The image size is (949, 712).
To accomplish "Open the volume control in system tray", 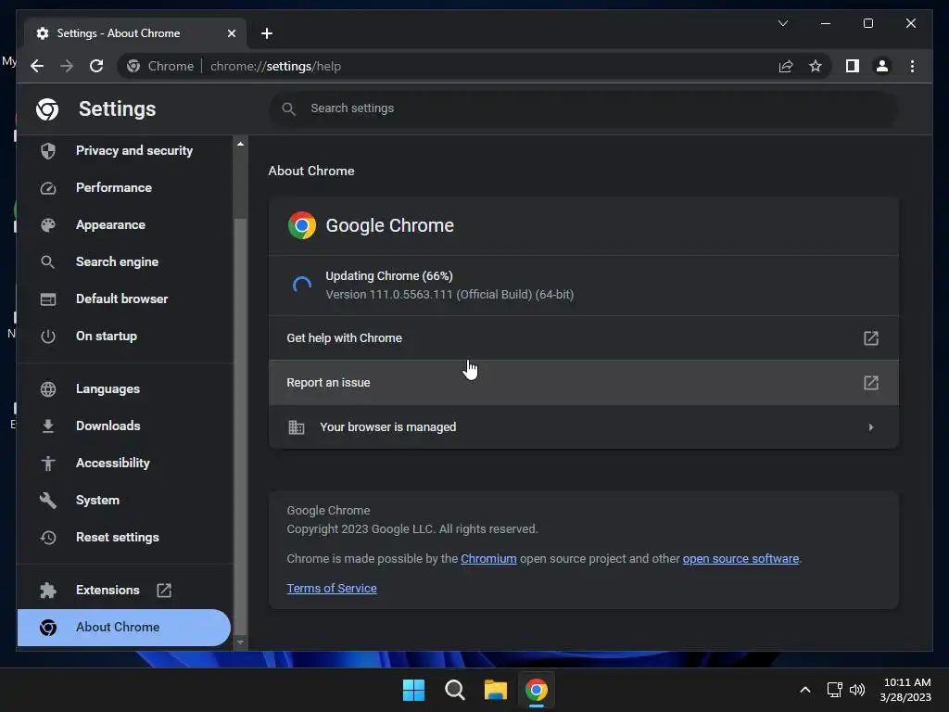I will coord(857,690).
